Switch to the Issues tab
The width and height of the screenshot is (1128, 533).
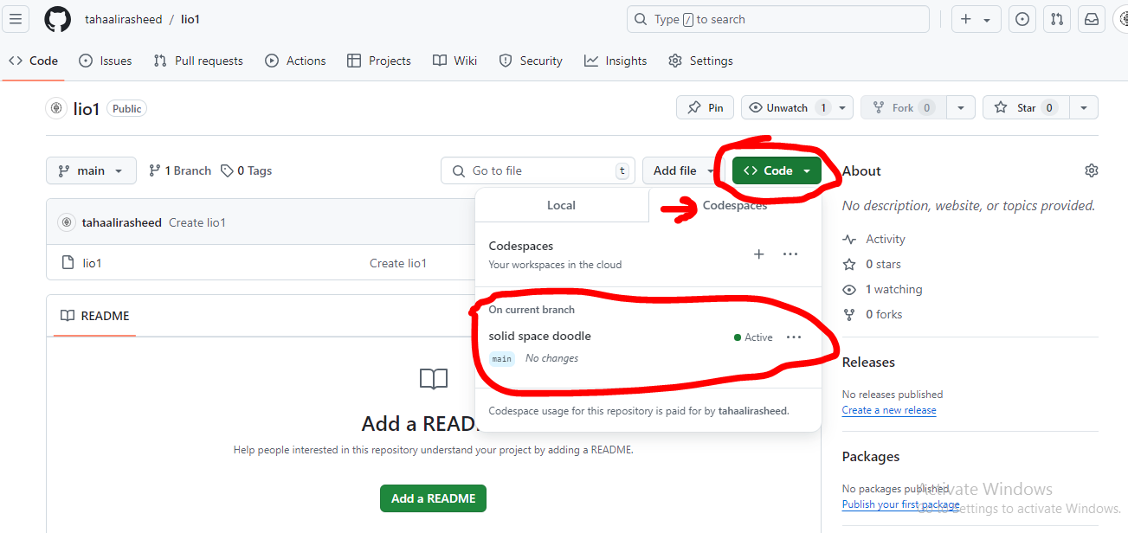tap(106, 61)
